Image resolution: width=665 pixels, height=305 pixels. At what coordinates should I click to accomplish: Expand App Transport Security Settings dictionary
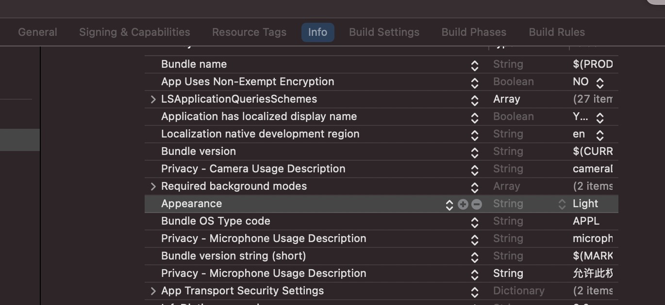click(x=153, y=291)
